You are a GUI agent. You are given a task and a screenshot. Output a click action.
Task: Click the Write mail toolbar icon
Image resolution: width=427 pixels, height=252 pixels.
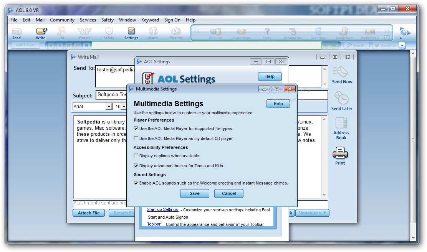[x=41, y=33]
